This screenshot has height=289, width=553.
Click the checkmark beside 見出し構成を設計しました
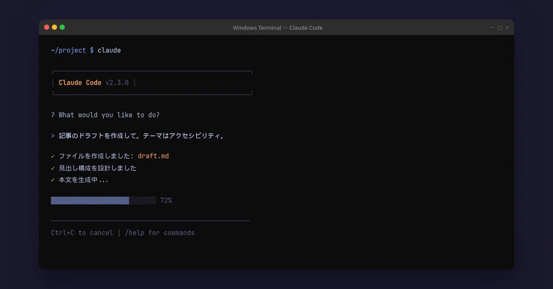(53, 168)
